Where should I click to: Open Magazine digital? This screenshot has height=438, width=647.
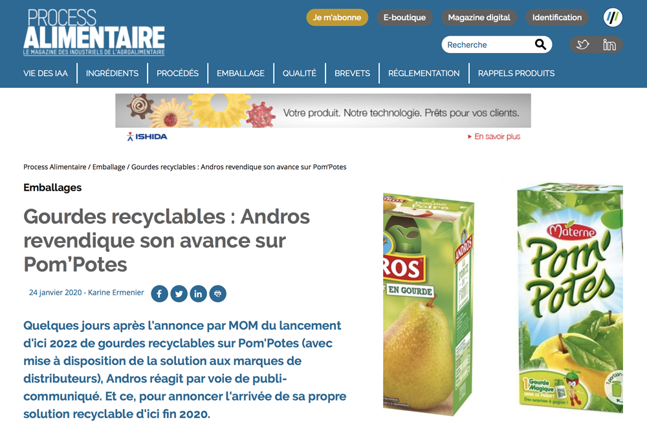(479, 17)
